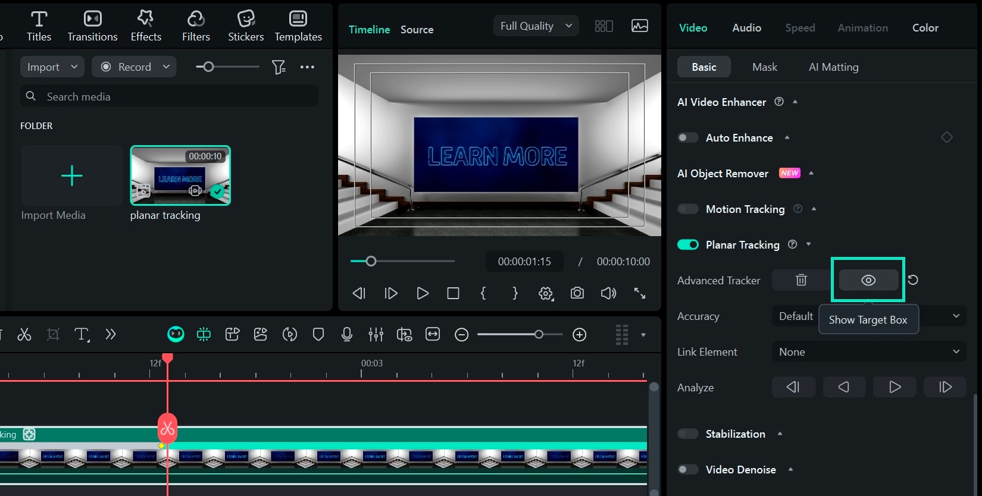Click the microphone voiceover icon
982x496 pixels.
pos(347,335)
